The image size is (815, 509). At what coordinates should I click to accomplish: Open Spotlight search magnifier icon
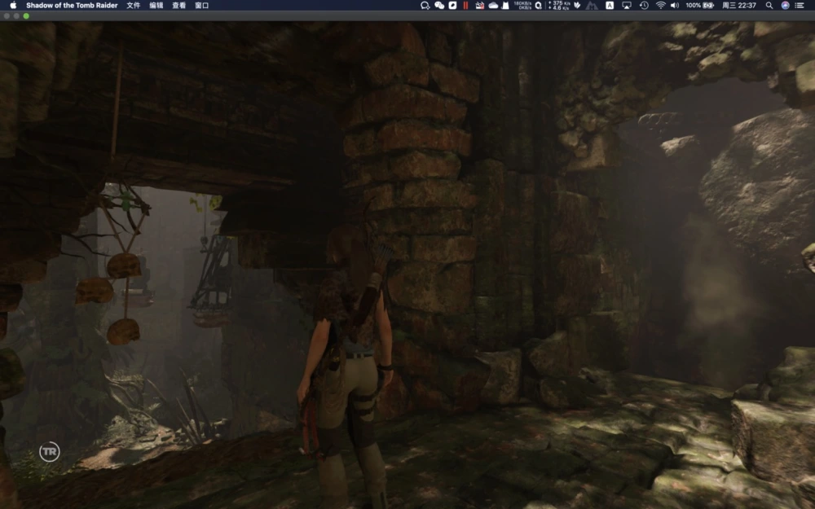pyautogui.click(x=769, y=5)
